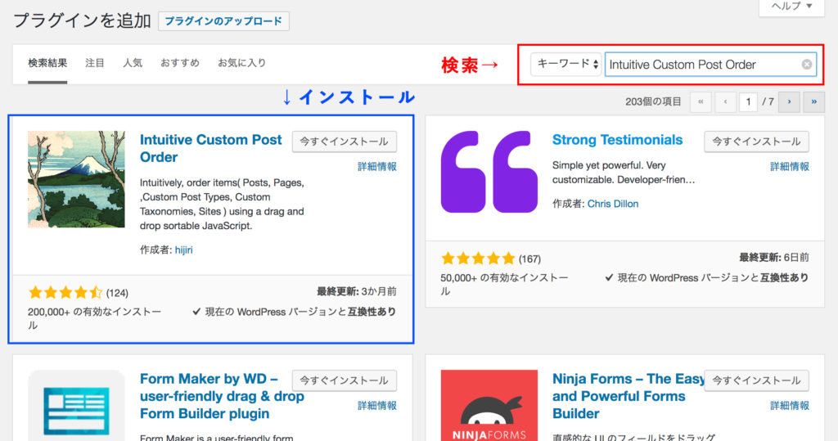Open author link hijiri

(x=184, y=250)
